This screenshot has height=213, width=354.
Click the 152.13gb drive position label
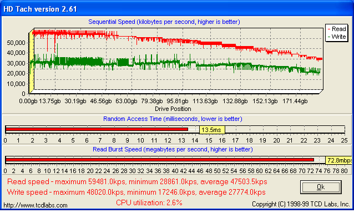pos(265,101)
